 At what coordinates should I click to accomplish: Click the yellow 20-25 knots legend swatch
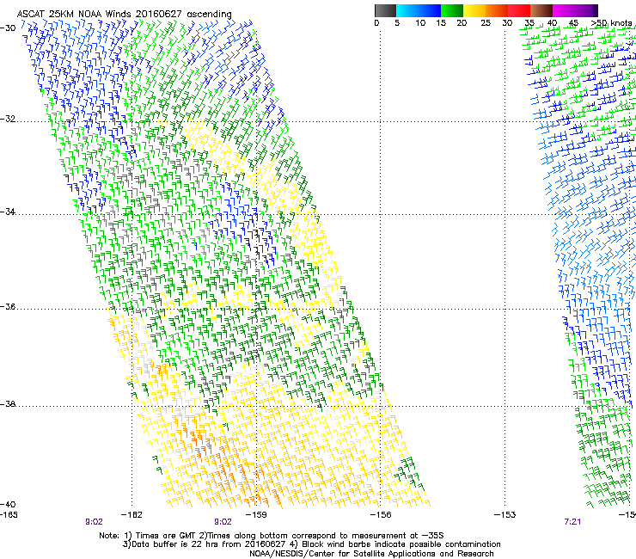click(x=474, y=10)
